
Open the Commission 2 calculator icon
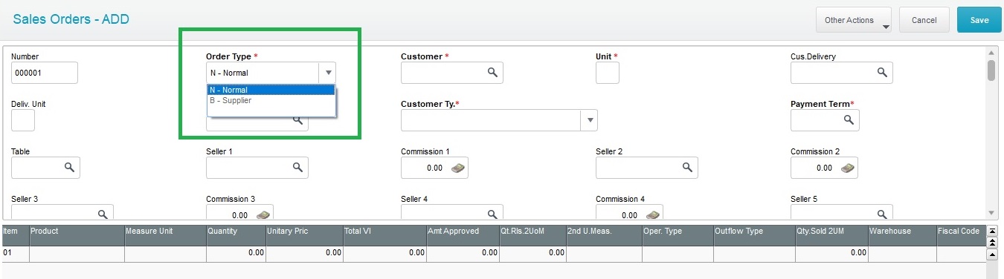tap(848, 168)
